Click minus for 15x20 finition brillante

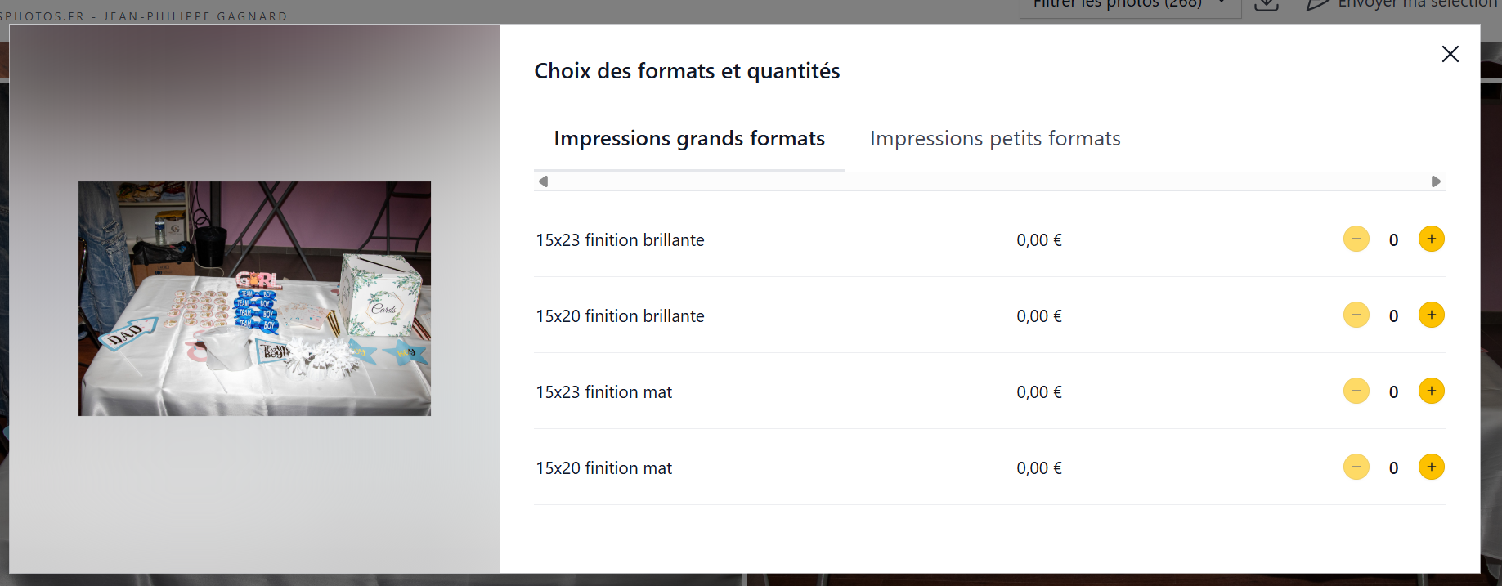coord(1356,315)
